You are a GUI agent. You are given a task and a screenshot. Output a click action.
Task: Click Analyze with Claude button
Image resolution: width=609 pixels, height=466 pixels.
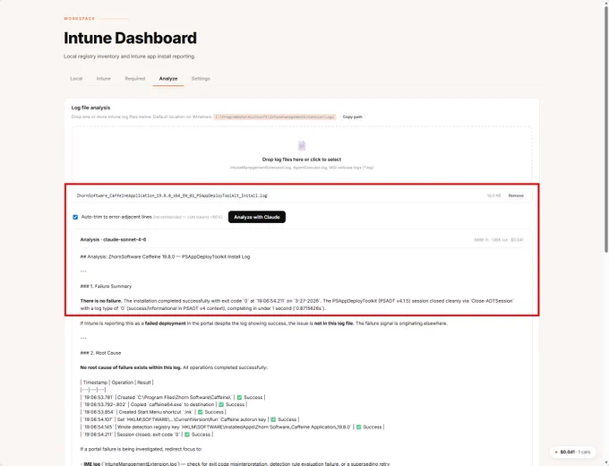pos(257,217)
